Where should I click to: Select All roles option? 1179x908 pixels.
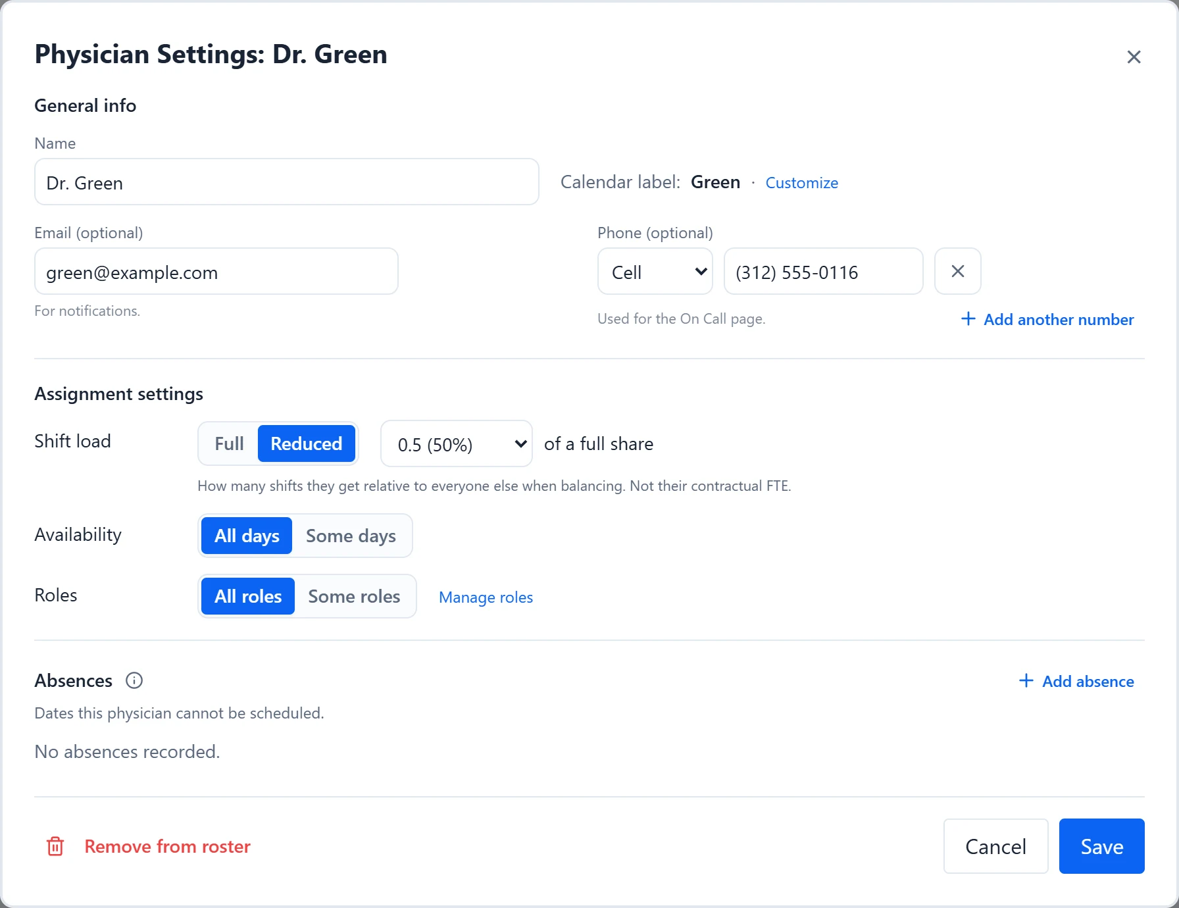pyautogui.click(x=248, y=596)
